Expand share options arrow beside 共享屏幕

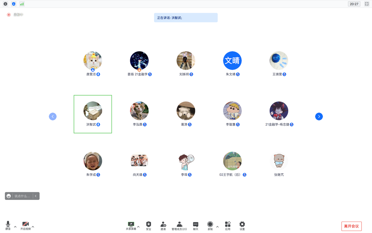coord(138,227)
